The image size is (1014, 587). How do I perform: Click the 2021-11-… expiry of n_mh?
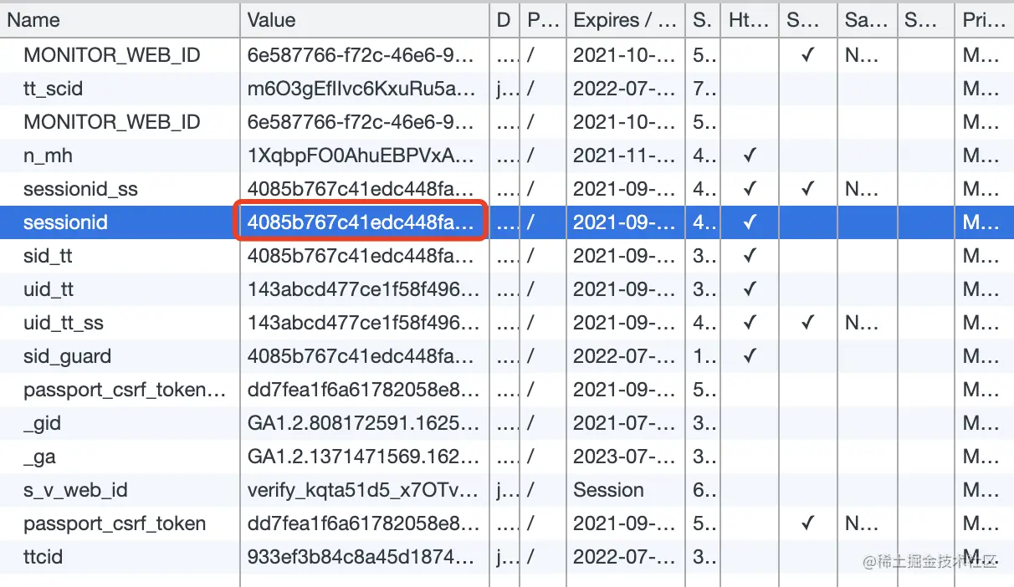click(624, 156)
